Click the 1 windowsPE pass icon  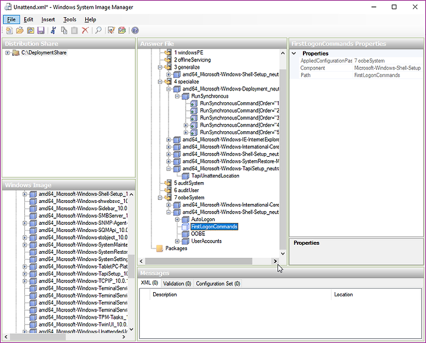168,53
